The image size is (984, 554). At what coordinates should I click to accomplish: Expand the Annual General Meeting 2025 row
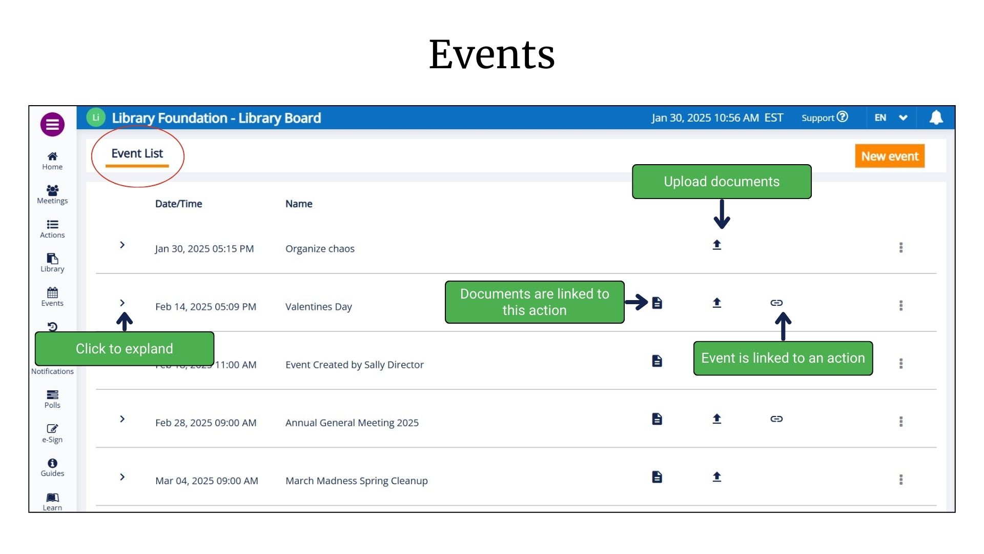[x=122, y=419]
